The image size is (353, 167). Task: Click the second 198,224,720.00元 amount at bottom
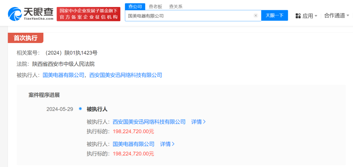pyautogui.click(x=133, y=154)
